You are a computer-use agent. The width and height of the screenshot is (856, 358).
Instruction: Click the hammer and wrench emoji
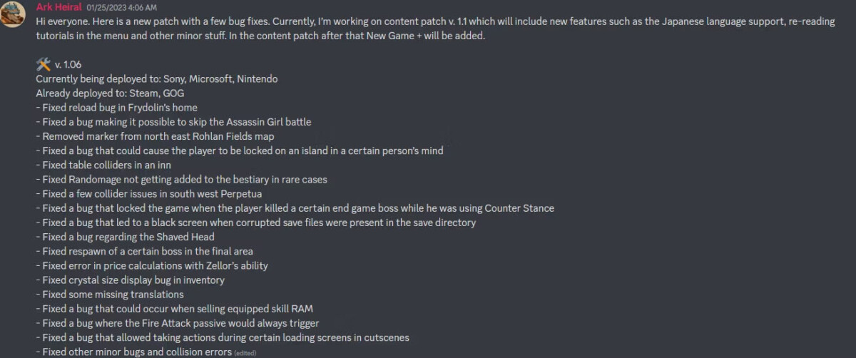[43, 64]
